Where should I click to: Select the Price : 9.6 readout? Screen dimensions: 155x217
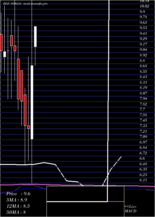18,194
